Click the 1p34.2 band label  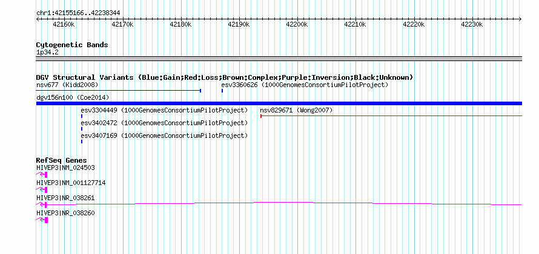point(47,53)
